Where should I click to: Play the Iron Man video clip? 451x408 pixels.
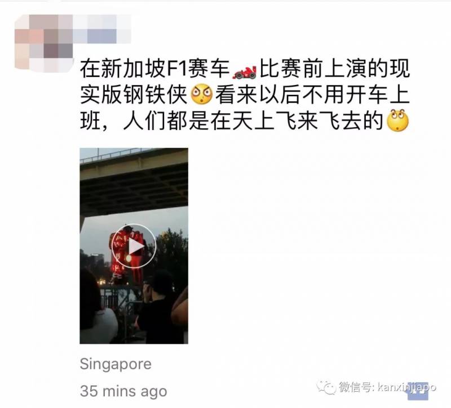pos(134,246)
